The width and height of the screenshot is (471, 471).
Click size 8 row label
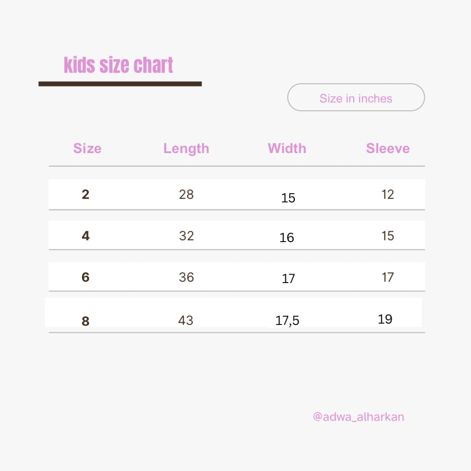tap(86, 321)
